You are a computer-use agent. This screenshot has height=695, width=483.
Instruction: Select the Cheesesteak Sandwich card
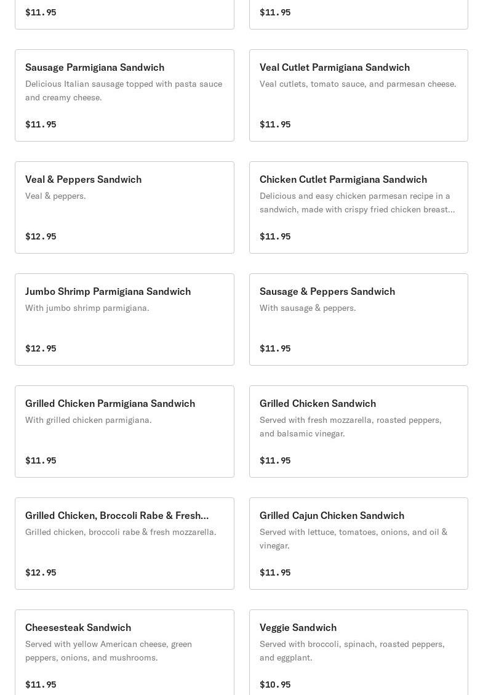tap(124, 653)
